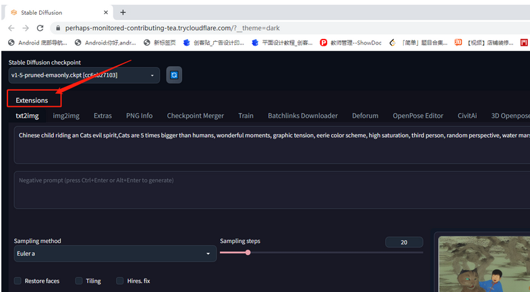Open the 【视频】店铺装修 bookmark

point(484,43)
